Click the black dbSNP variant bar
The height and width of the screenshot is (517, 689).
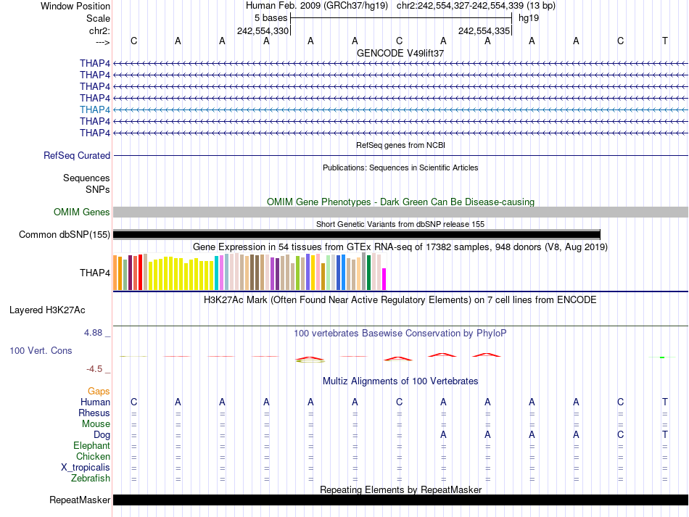click(357, 234)
